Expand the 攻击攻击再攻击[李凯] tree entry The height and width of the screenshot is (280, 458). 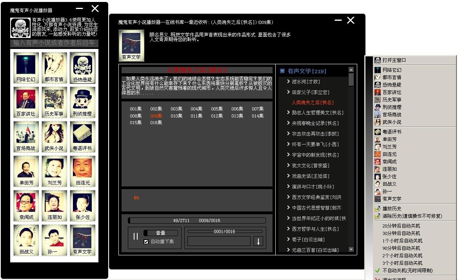point(288,134)
